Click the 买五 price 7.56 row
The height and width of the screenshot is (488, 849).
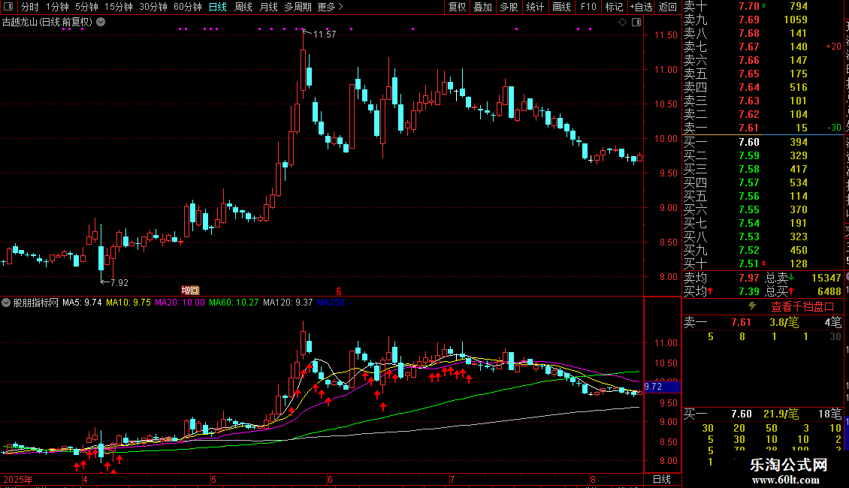point(763,196)
